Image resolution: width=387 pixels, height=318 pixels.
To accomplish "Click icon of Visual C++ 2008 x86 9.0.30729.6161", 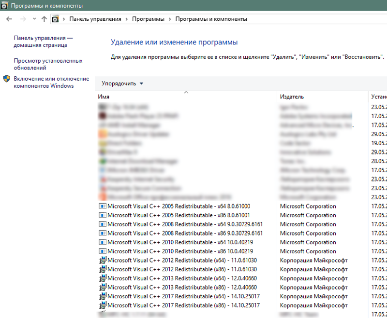I will [103, 233].
